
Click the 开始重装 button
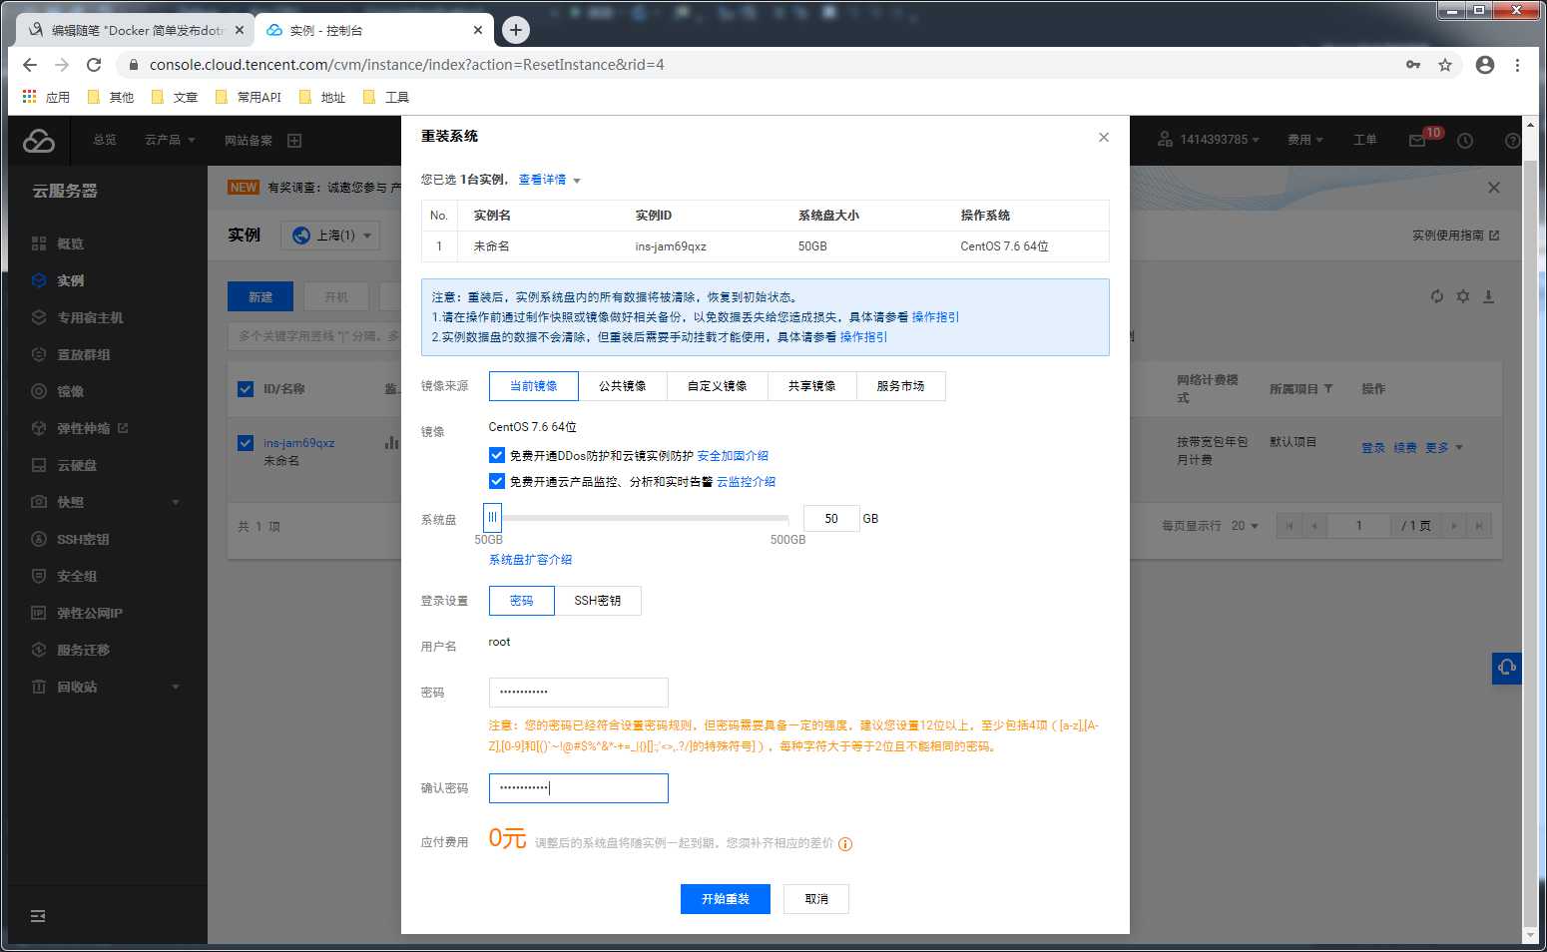click(x=725, y=898)
